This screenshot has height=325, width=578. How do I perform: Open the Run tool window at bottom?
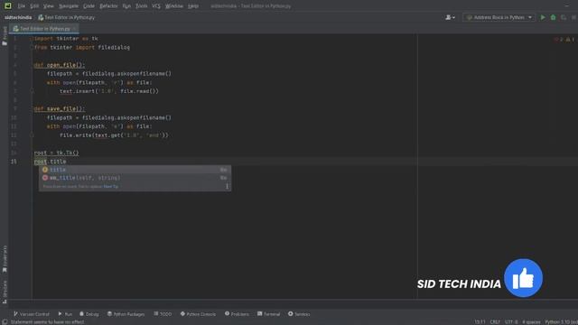[x=65, y=314]
